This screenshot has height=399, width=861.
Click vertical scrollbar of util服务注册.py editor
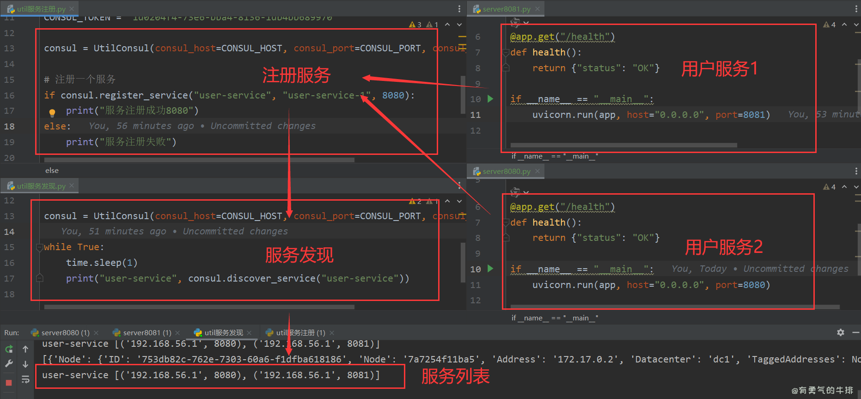[x=463, y=95]
